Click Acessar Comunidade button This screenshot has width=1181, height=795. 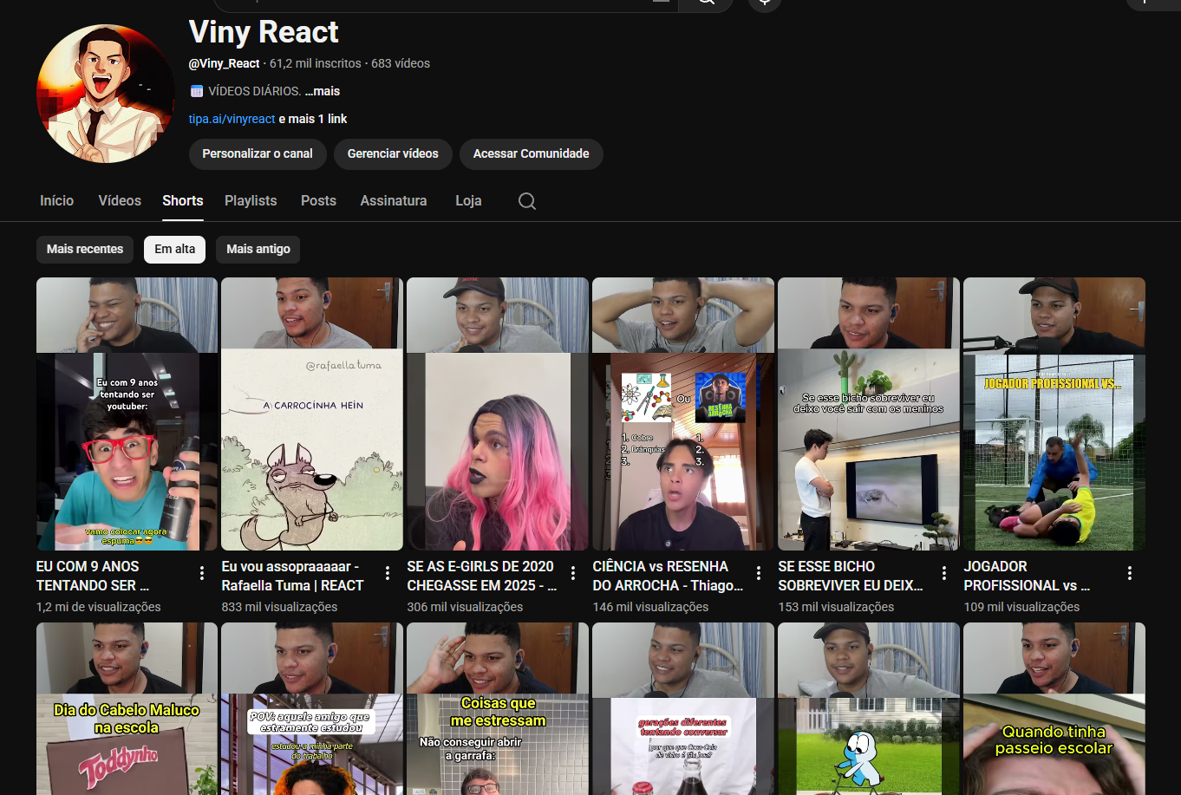[x=532, y=153]
